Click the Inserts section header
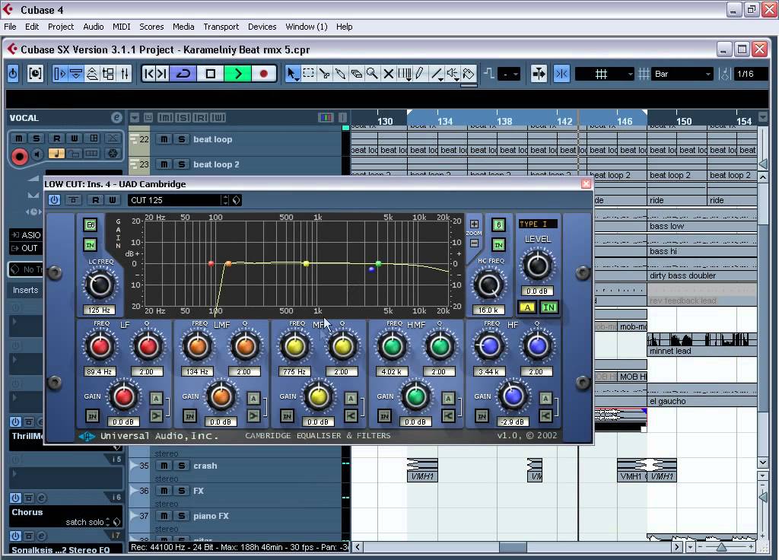 25,290
